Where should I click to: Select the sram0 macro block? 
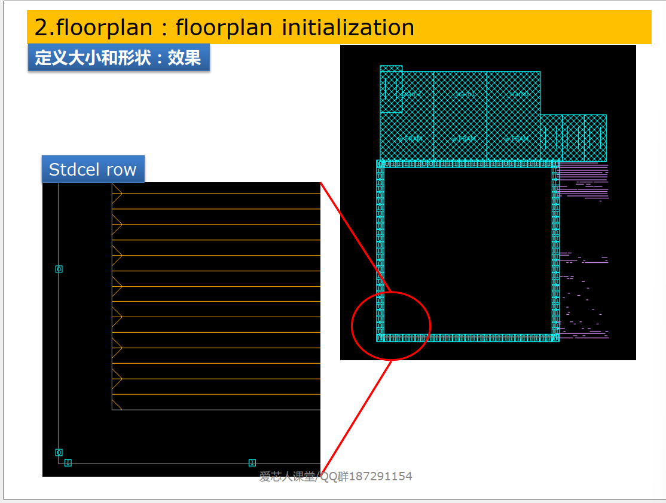(517, 94)
